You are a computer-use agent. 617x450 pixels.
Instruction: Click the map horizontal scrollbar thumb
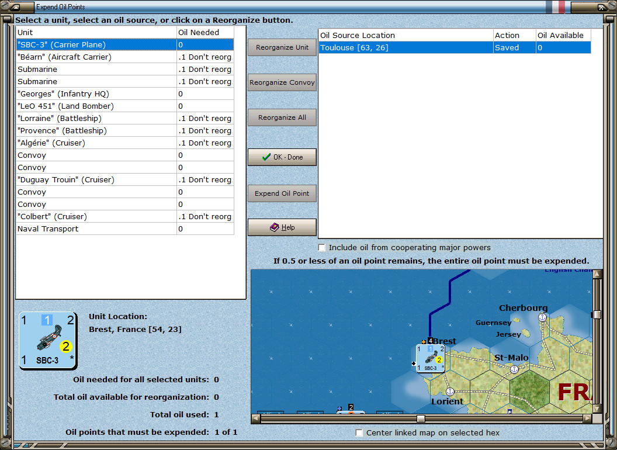tap(421, 418)
